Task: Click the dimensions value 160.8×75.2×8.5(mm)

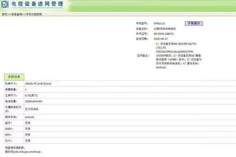Action: point(38,84)
